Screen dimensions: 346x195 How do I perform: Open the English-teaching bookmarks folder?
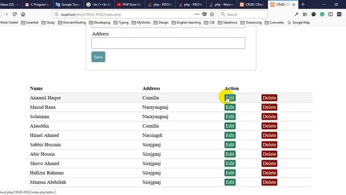coord(186,23)
